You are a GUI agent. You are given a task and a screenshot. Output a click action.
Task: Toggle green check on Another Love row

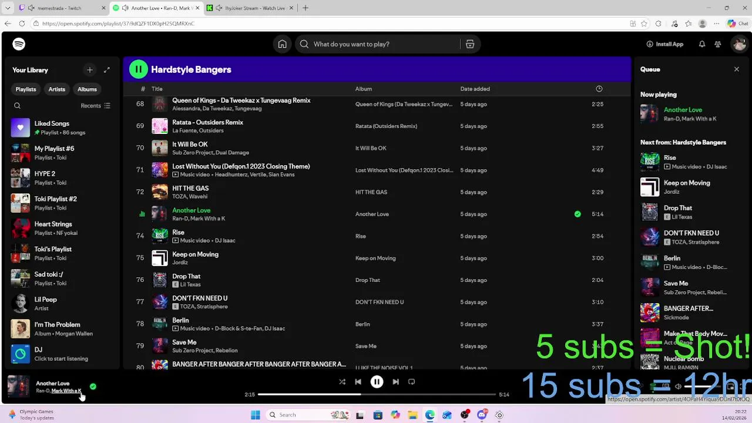point(578,214)
